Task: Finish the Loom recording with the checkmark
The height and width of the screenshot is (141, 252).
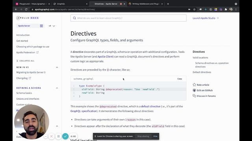Action: pos(65,136)
